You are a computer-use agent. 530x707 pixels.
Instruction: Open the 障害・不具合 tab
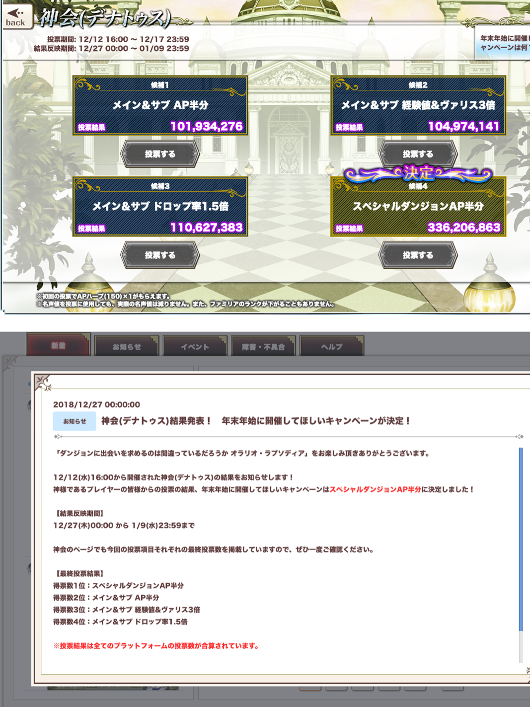point(263,347)
